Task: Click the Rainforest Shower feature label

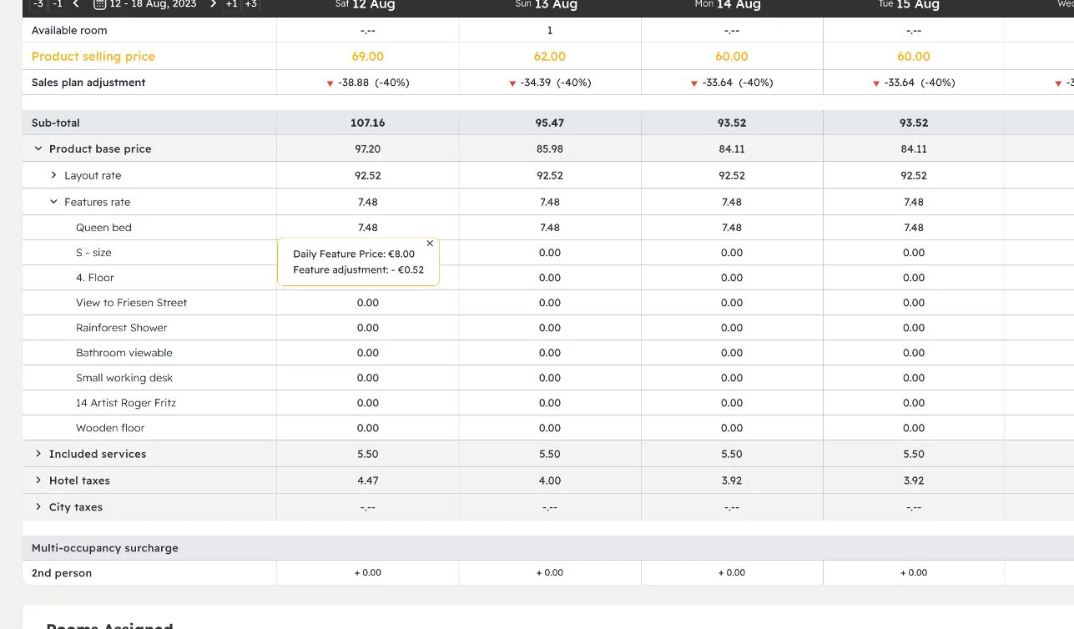Action: coord(122,328)
